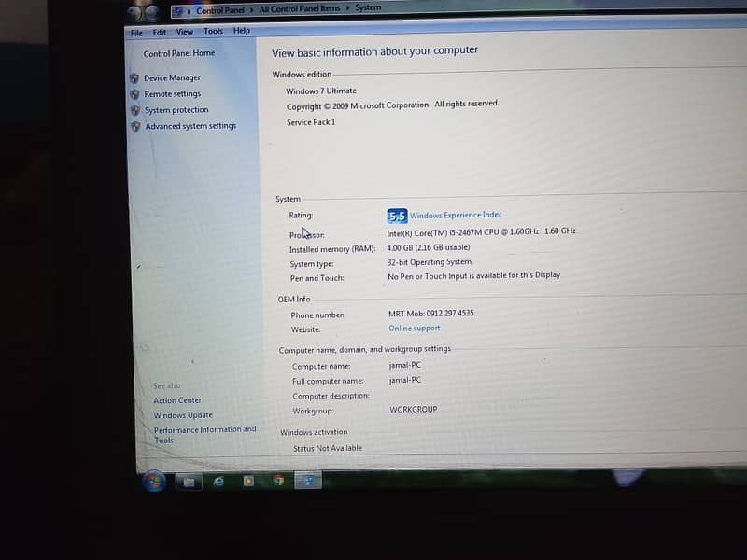Open the File menu

tap(136, 33)
